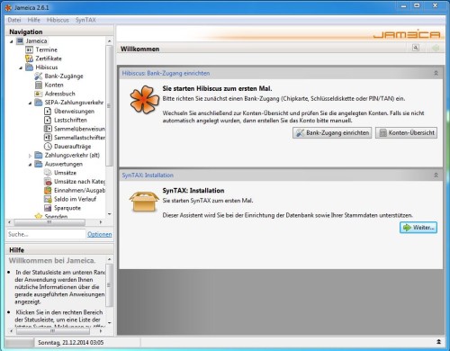The height and width of the screenshot is (351, 450).
Task: Collapse the Hibiscus Bank-Zugang einrichten panel
Action: (436, 73)
